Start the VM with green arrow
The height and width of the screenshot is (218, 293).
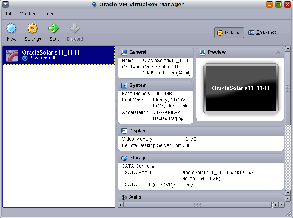pos(54,29)
